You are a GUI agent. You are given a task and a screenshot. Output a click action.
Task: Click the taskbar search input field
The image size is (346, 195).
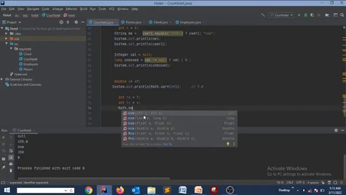coord(40,190)
